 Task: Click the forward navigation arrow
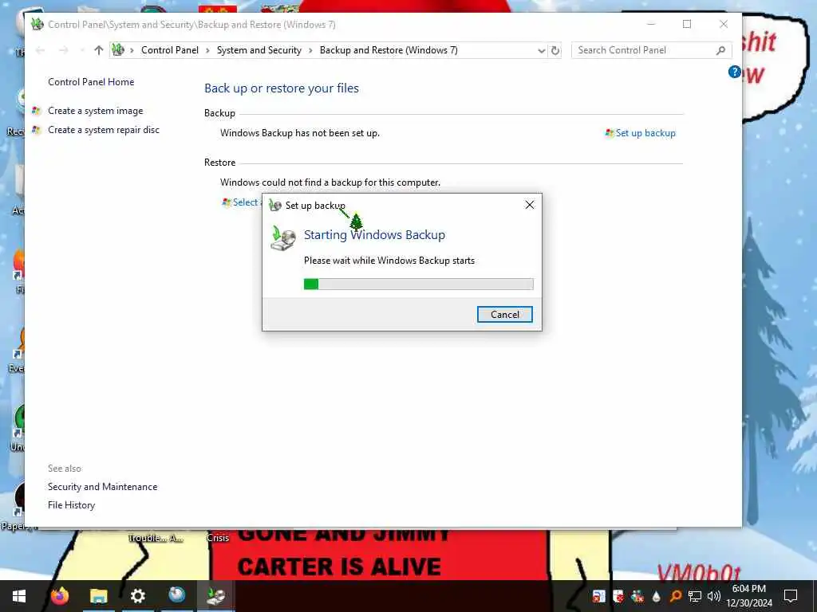click(x=64, y=50)
